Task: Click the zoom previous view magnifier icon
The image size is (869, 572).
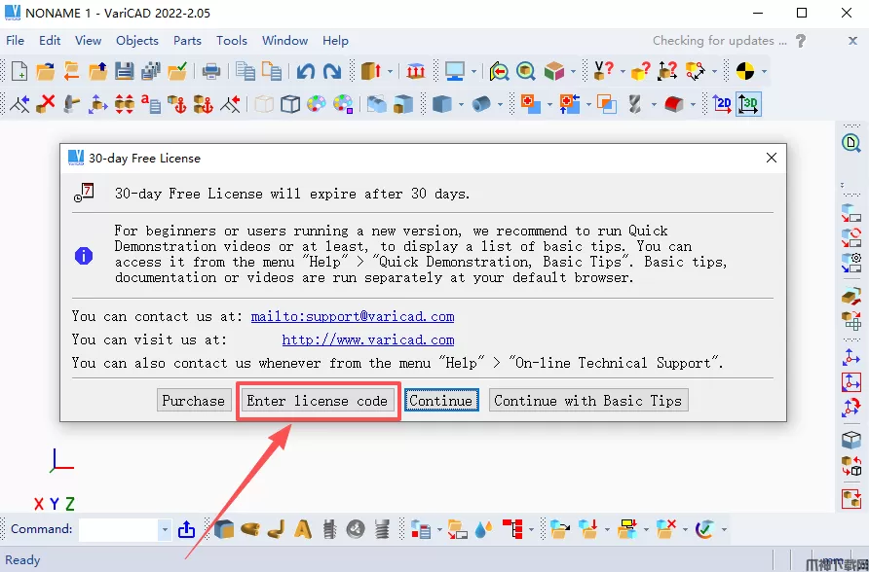Action: coord(500,71)
